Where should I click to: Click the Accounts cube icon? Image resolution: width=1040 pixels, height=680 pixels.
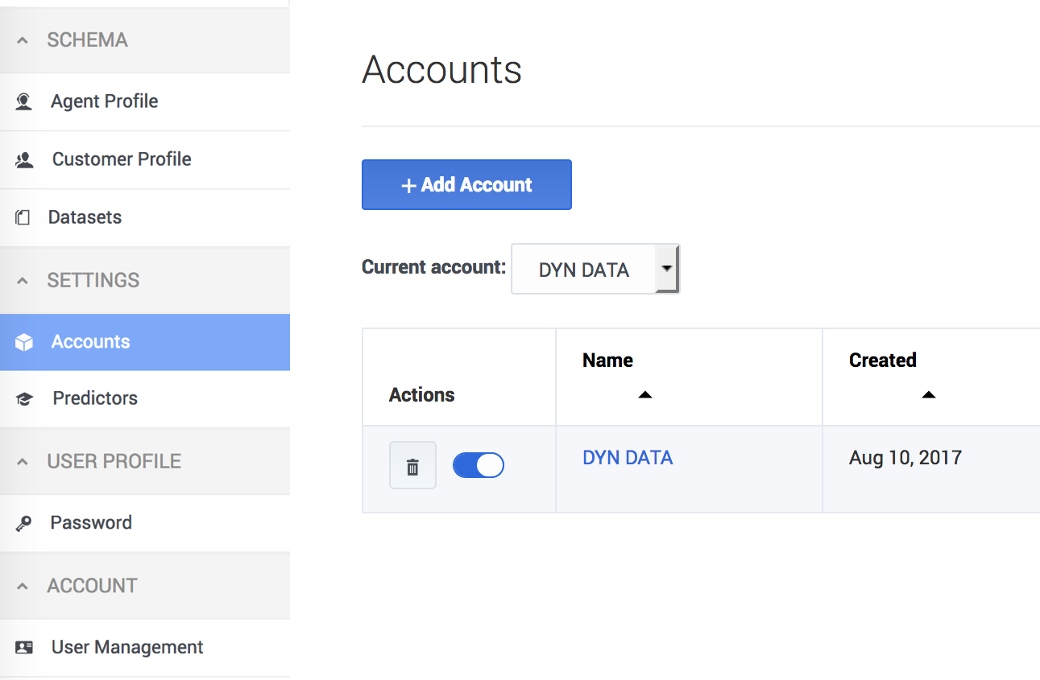click(x=24, y=342)
